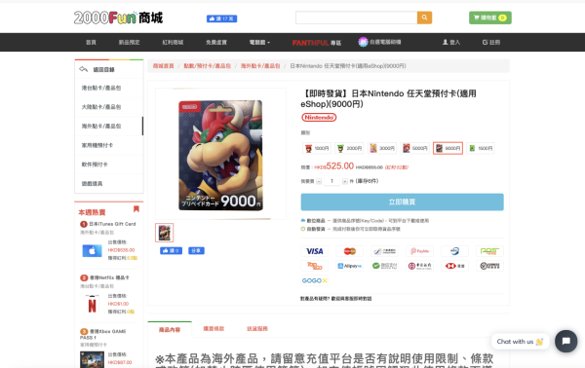Decrease quantity with the minus button

click(x=319, y=181)
